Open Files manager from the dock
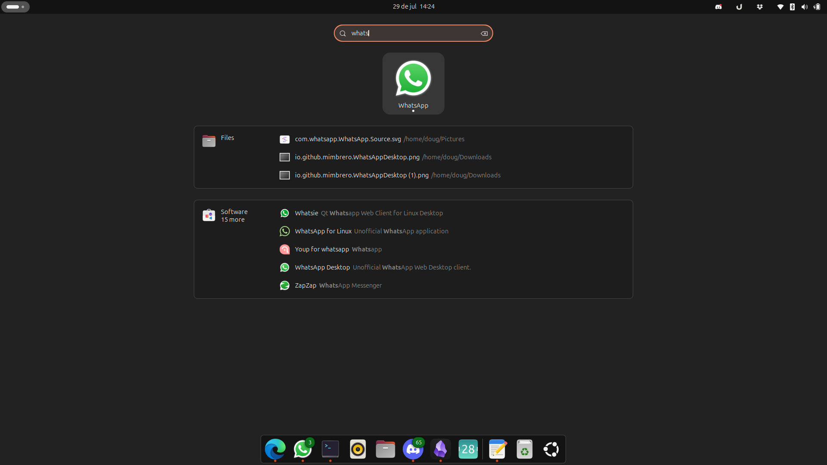Image resolution: width=827 pixels, height=465 pixels. [386, 449]
